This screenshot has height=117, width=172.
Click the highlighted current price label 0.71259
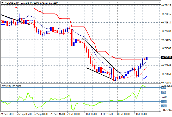point(166,57)
